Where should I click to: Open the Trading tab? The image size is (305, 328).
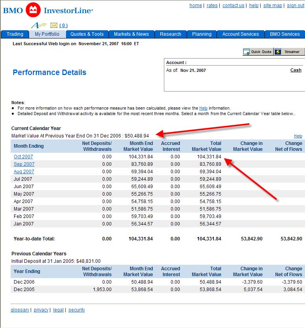15,34
